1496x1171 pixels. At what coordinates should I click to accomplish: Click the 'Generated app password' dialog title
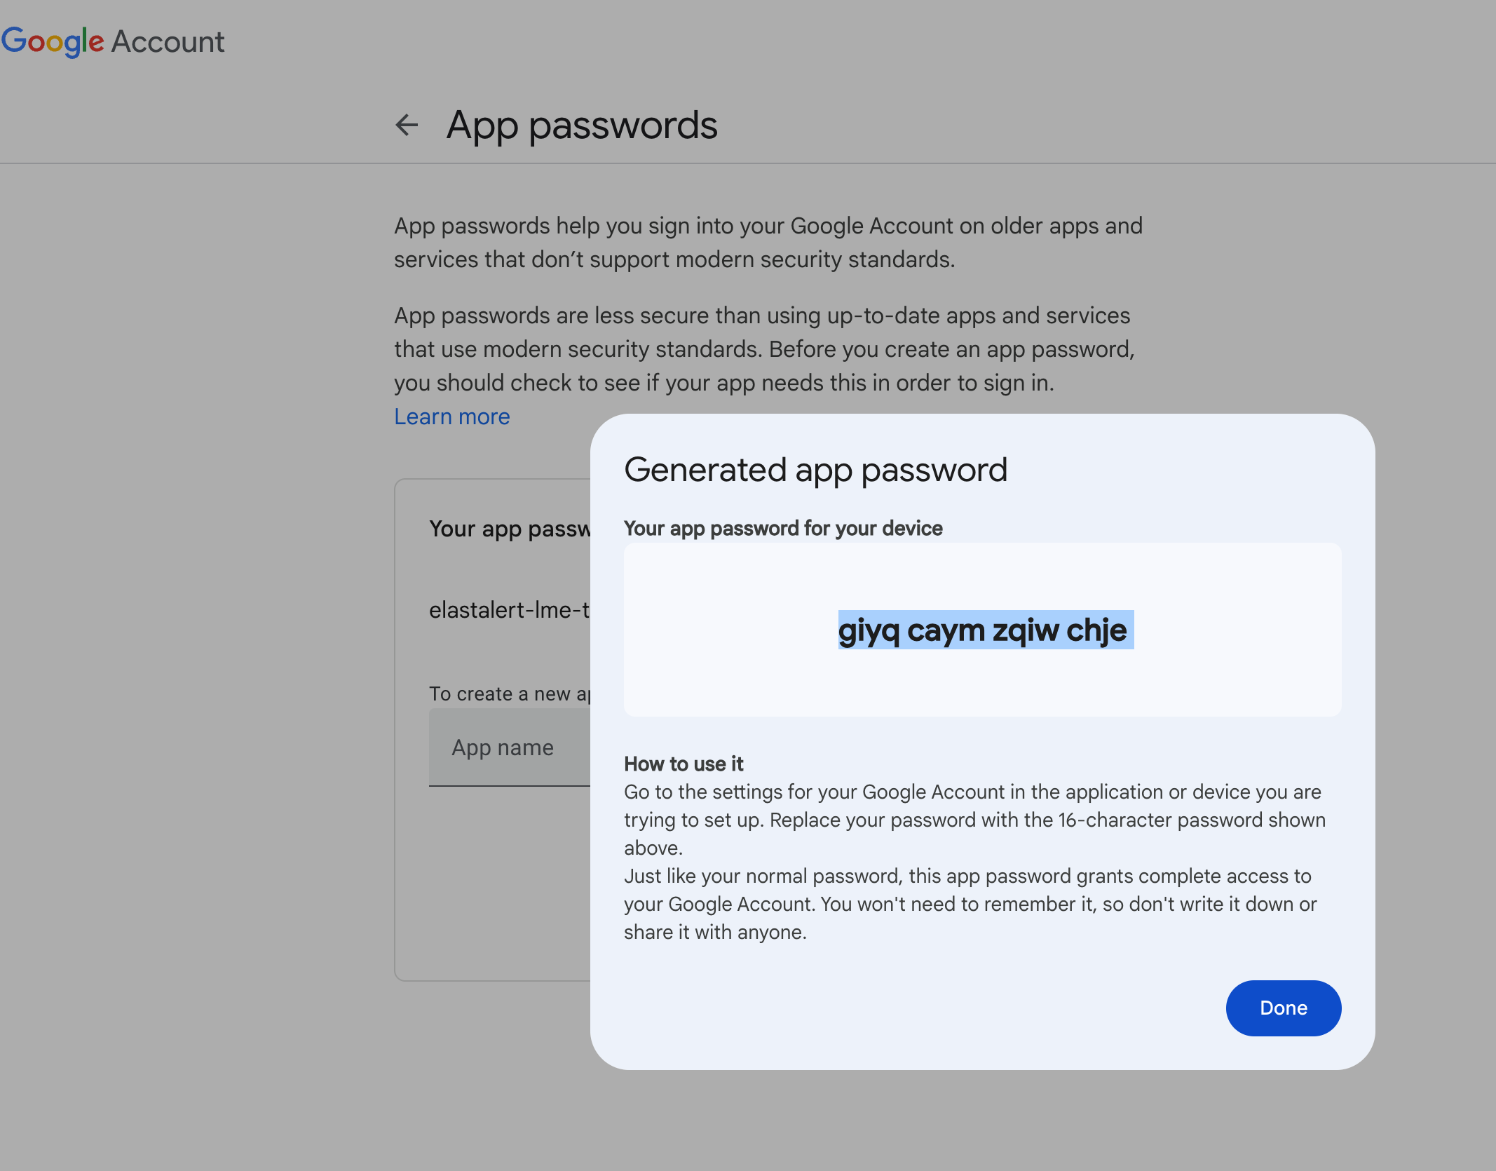(815, 470)
